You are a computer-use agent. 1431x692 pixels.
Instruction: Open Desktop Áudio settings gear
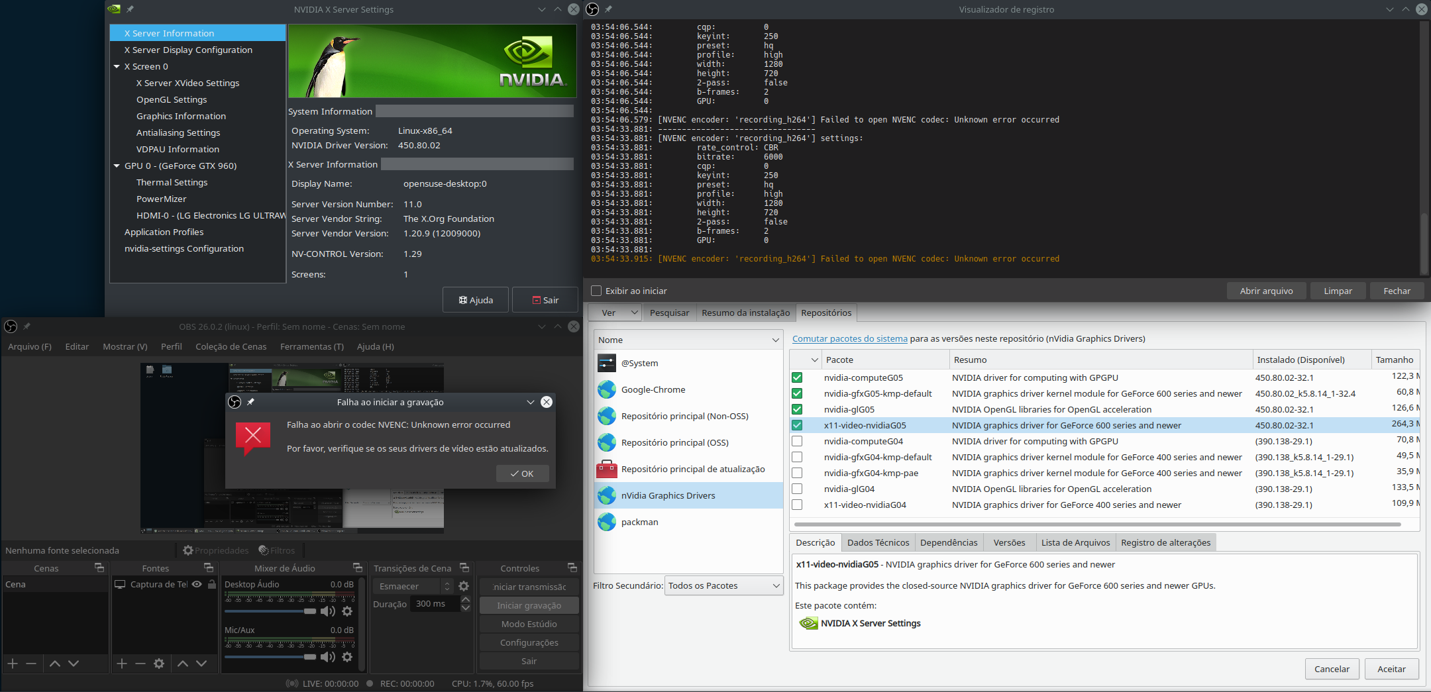click(x=347, y=611)
